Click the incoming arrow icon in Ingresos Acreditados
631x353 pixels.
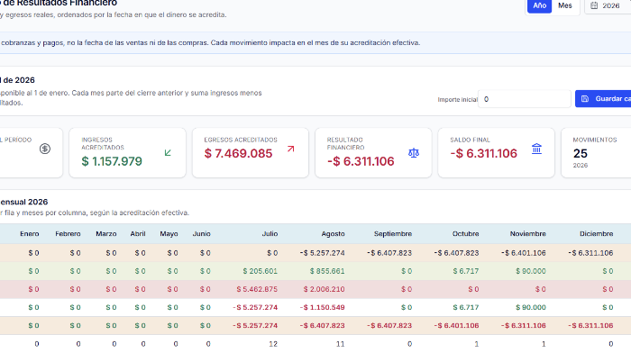tap(168, 153)
